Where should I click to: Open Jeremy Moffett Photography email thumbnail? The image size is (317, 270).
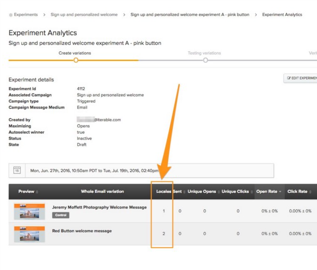pyautogui.click(x=30, y=211)
